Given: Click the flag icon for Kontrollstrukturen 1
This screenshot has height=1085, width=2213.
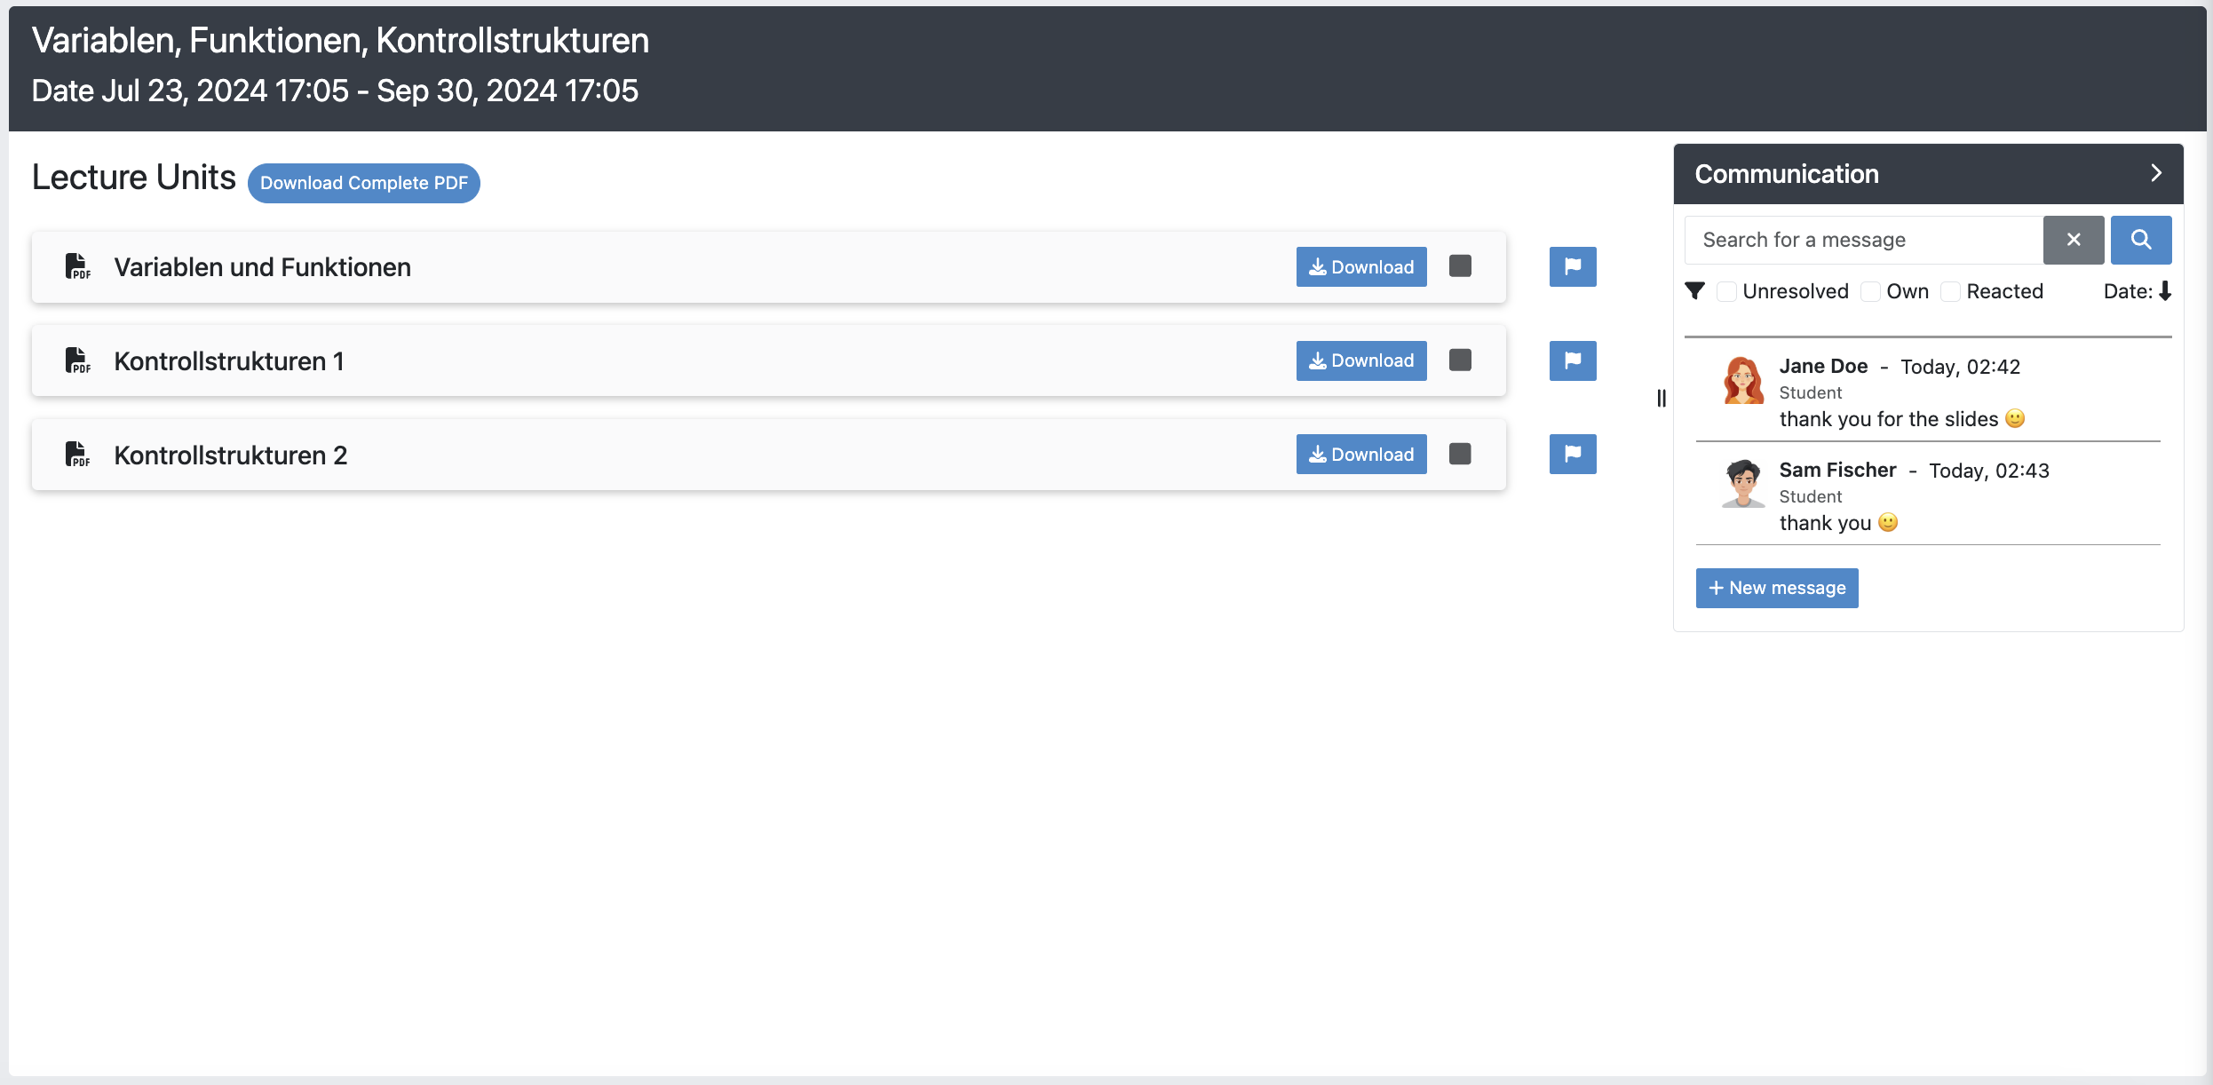Looking at the screenshot, I should tap(1572, 360).
